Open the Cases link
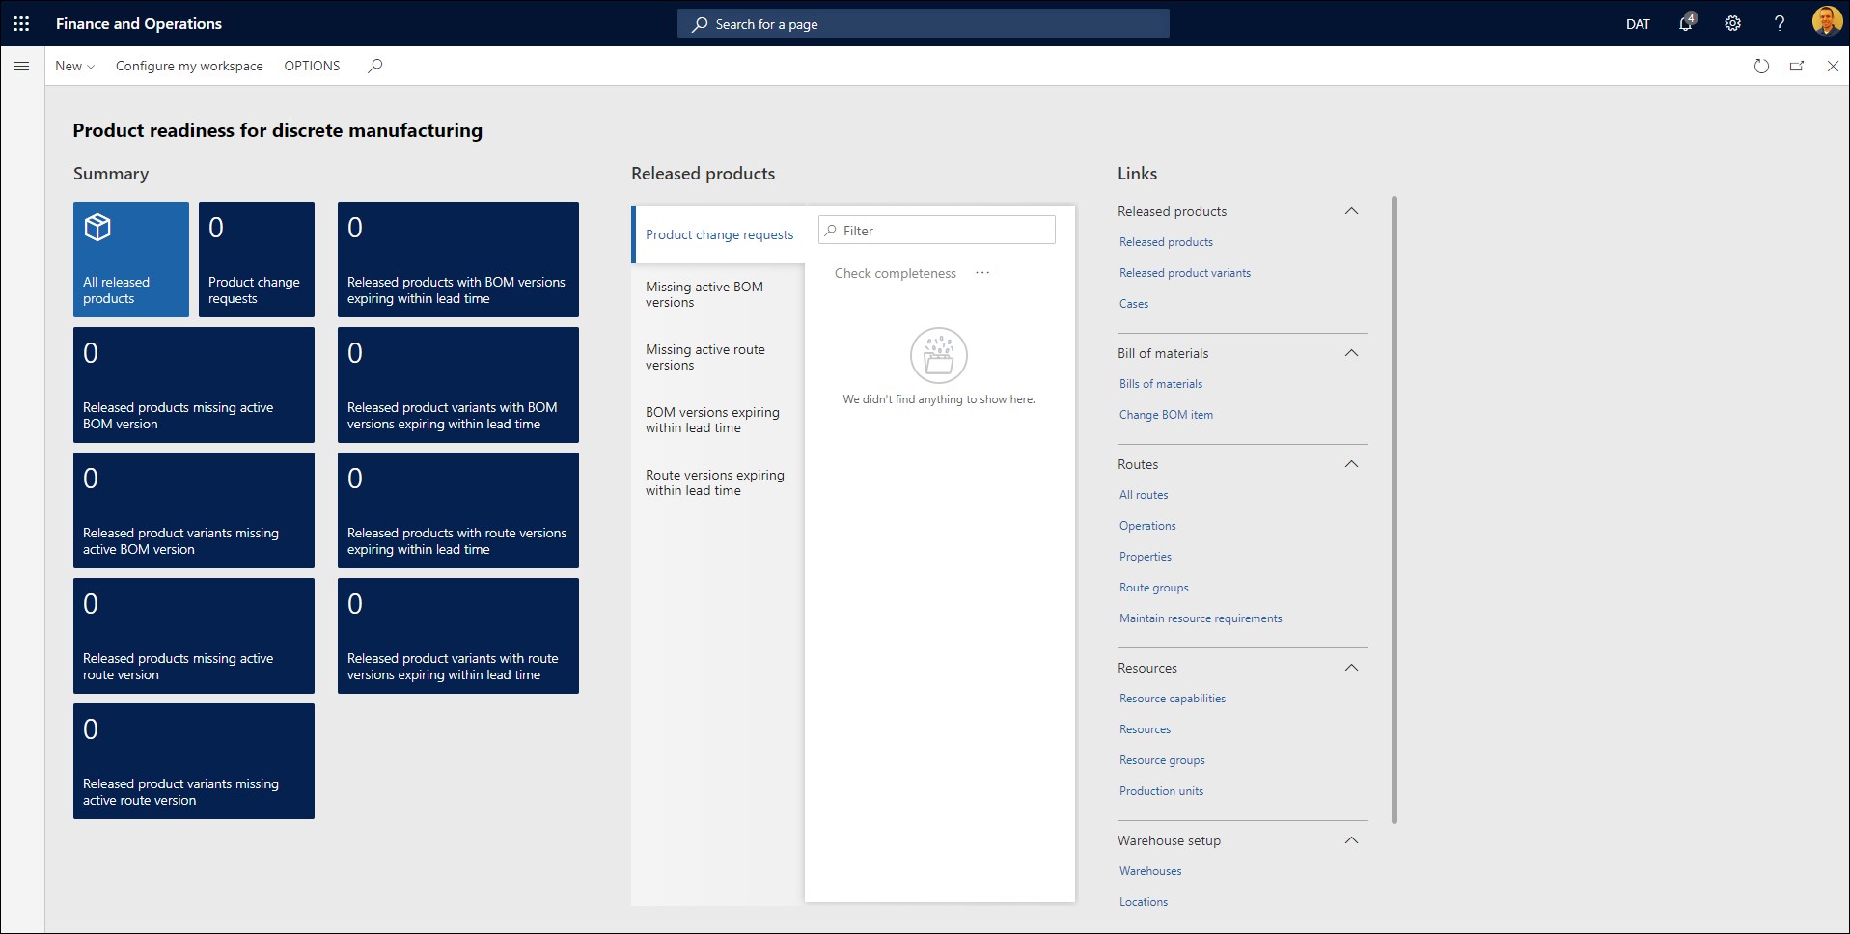 (x=1134, y=304)
